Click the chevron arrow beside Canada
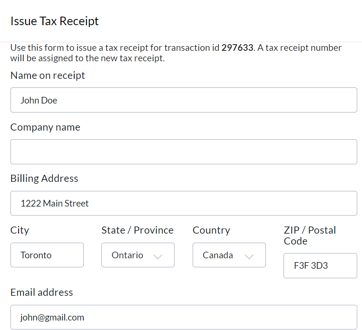Screen dimensions: 362x330 pos(249,256)
